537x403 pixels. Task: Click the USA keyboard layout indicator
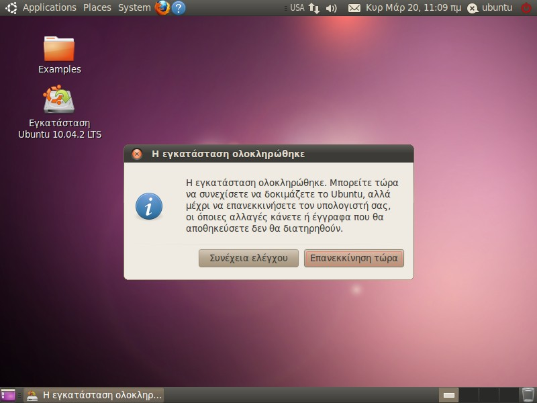[297, 7]
